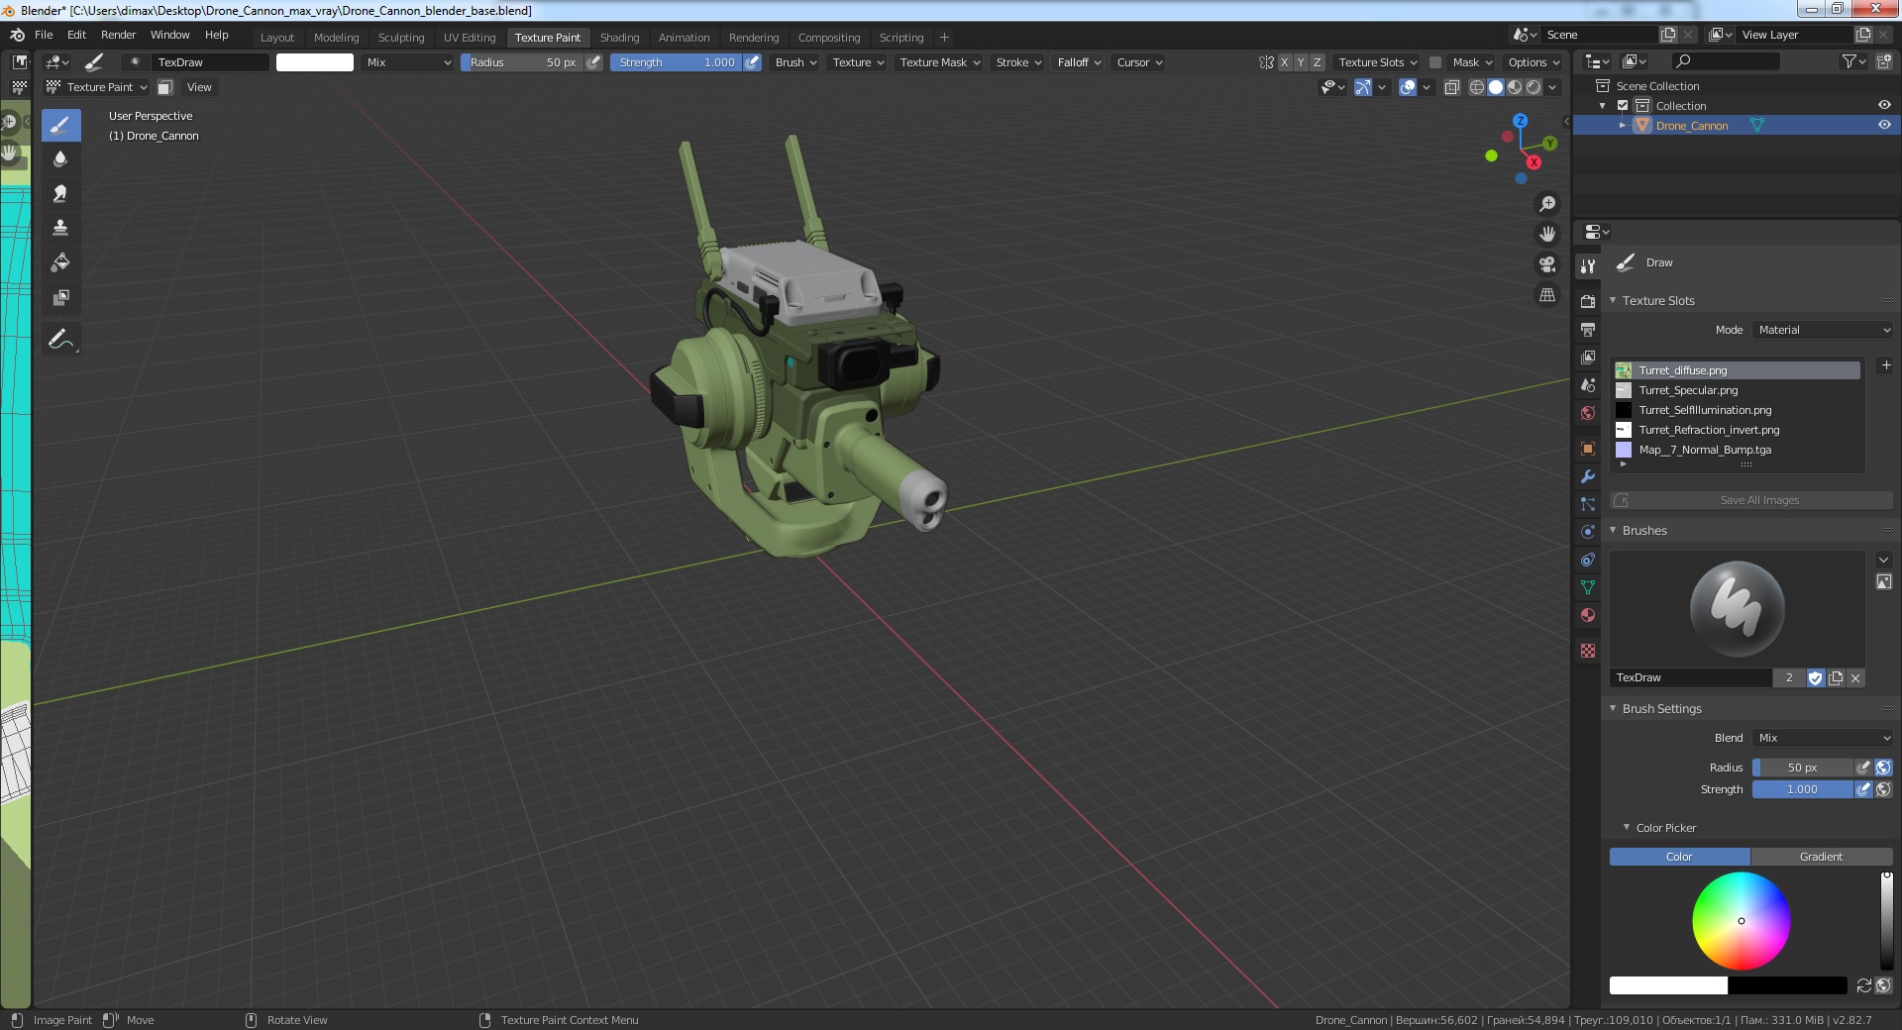Open the Help menu

216,35
